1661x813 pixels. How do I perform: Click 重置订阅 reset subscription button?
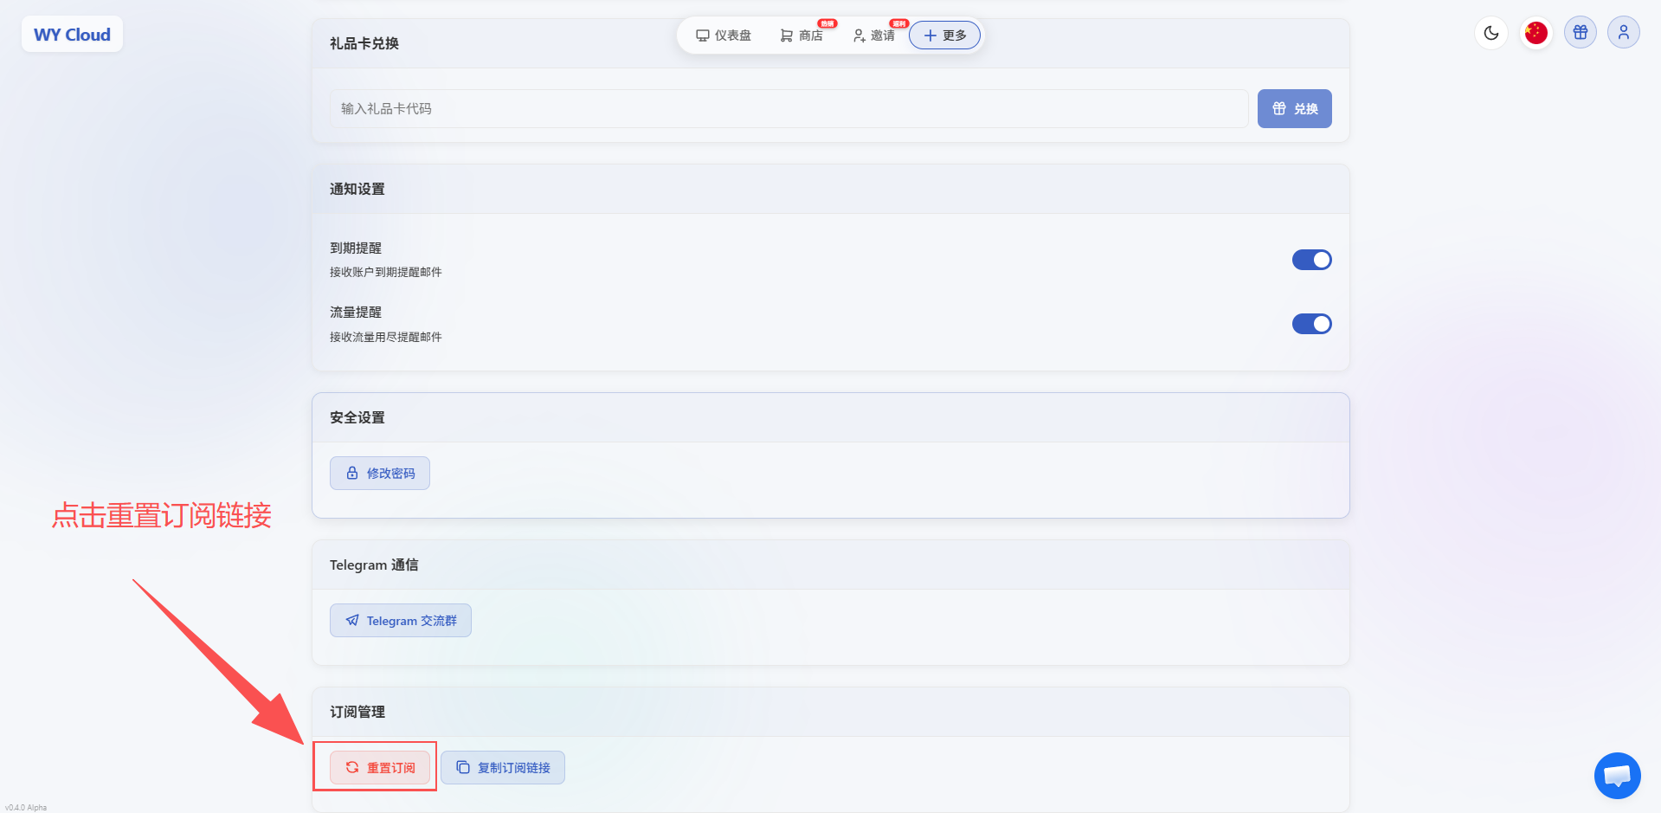(380, 768)
